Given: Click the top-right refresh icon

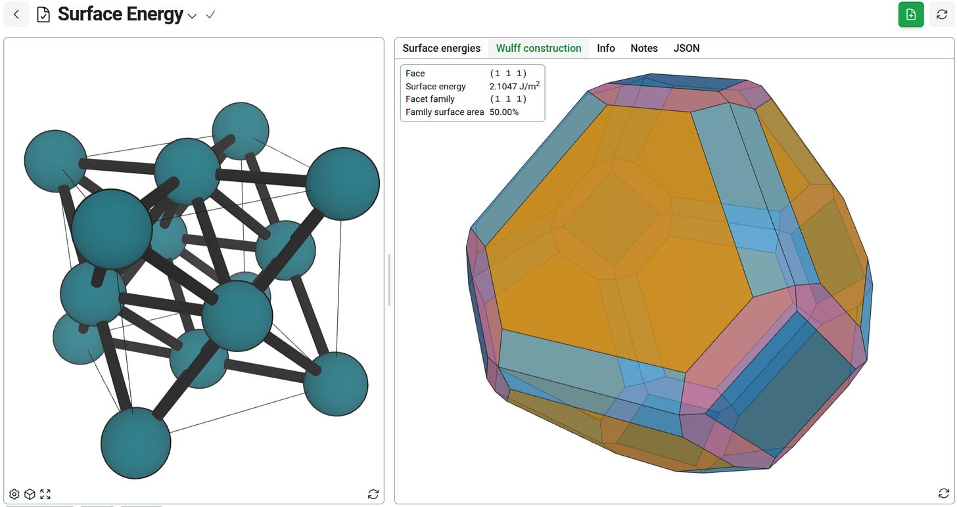Looking at the screenshot, I should pos(942,14).
